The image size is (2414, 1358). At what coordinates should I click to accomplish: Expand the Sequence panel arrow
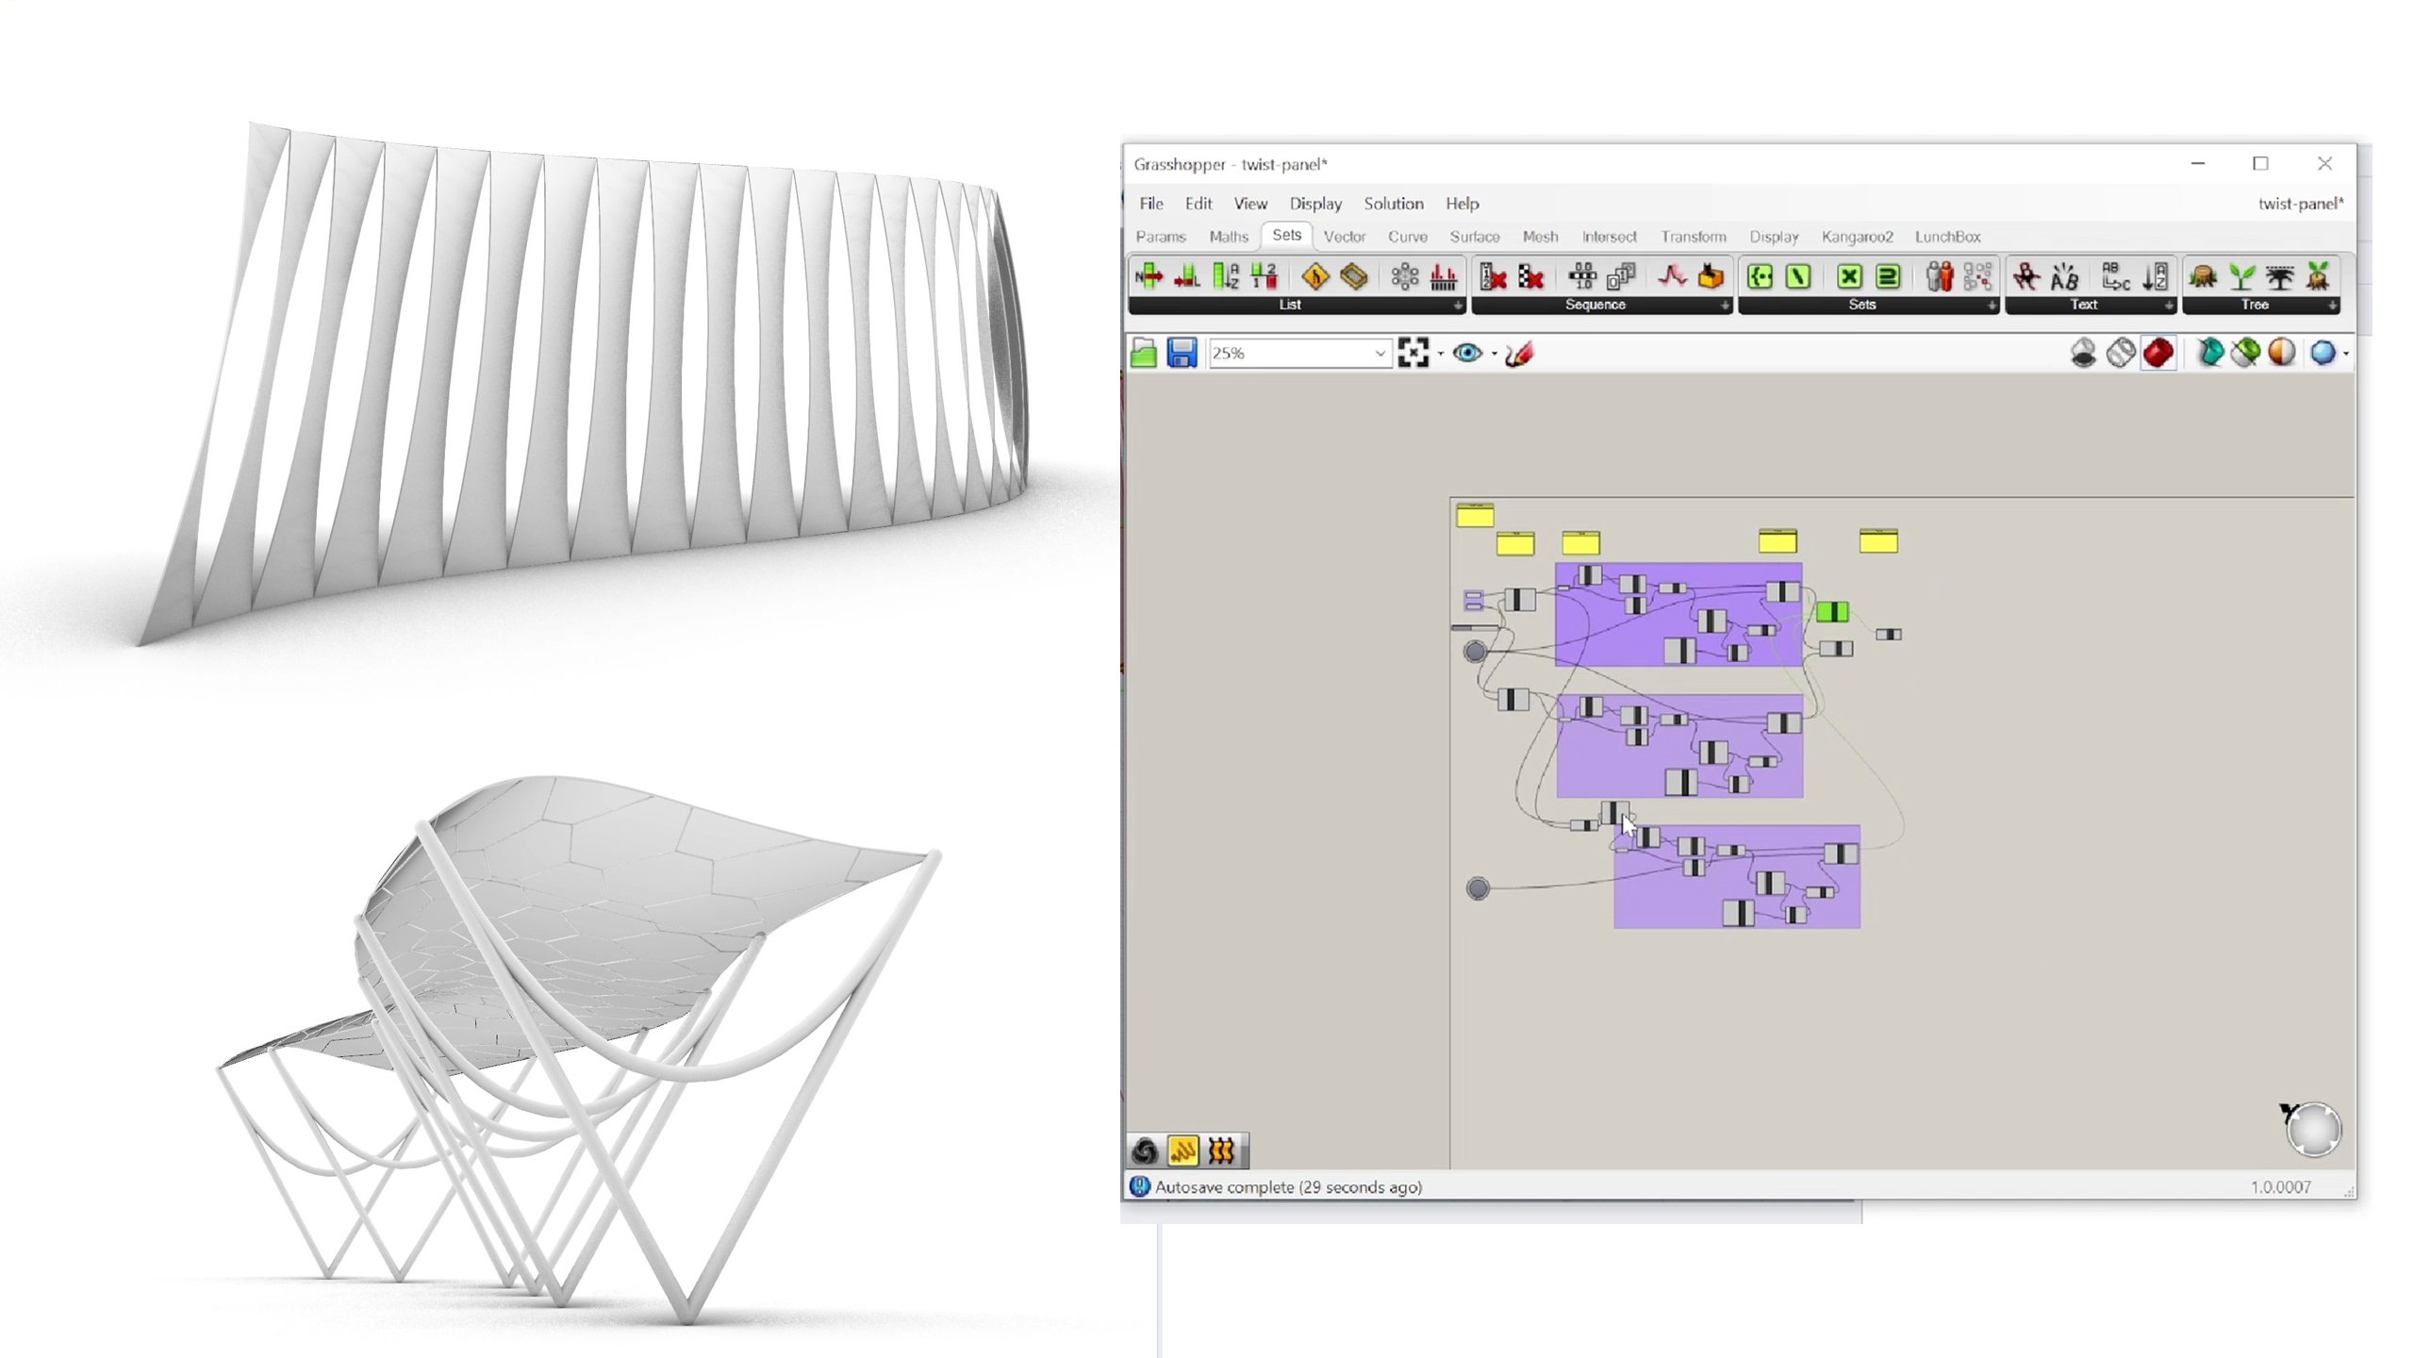[x=1725, y=306]
